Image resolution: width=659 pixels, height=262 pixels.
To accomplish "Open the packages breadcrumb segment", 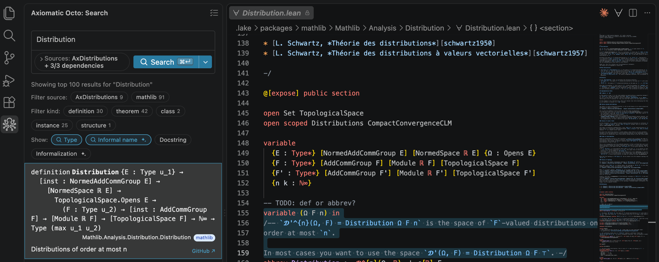I will pos(276,28).
